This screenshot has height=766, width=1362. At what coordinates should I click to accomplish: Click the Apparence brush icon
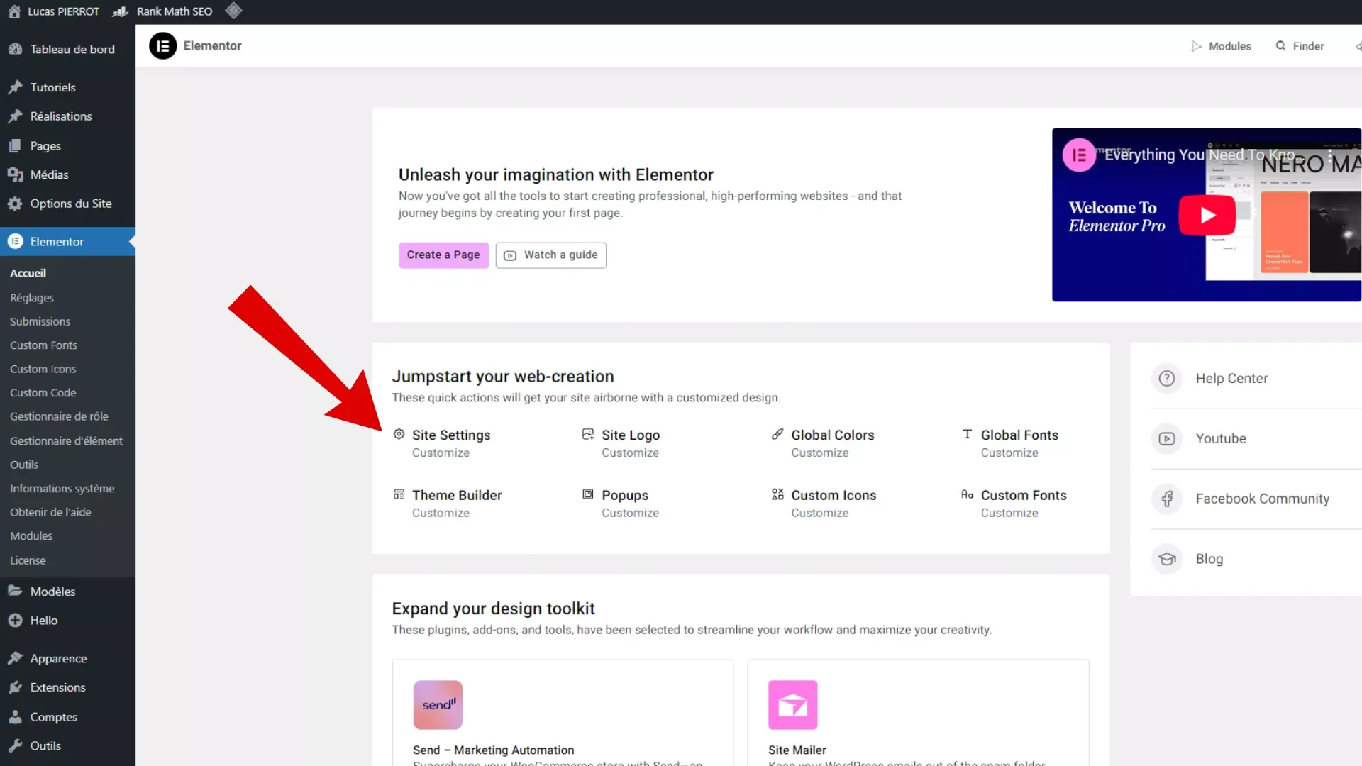click(x=15, y=659)
